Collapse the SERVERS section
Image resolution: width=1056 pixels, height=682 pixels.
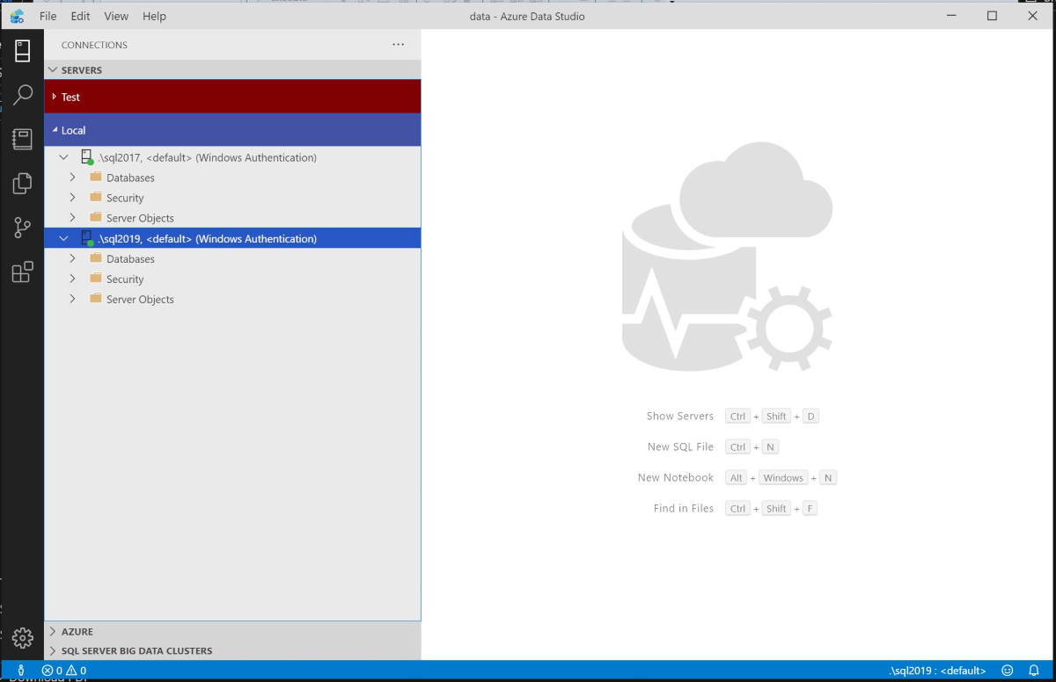coord(53,70)
